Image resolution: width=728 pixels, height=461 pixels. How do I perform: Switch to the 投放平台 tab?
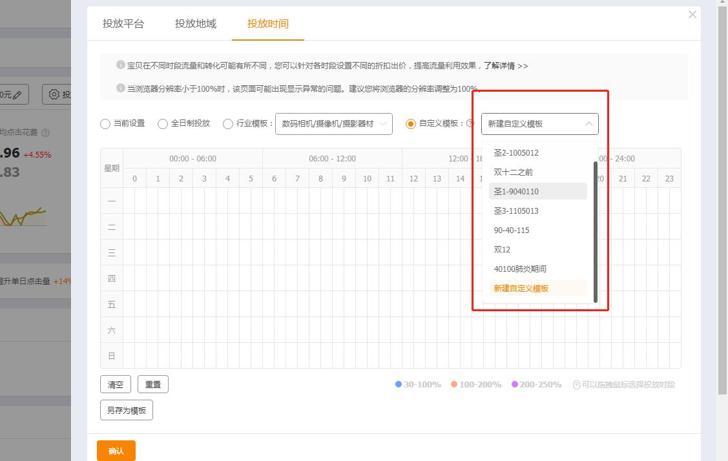[123, 23]
